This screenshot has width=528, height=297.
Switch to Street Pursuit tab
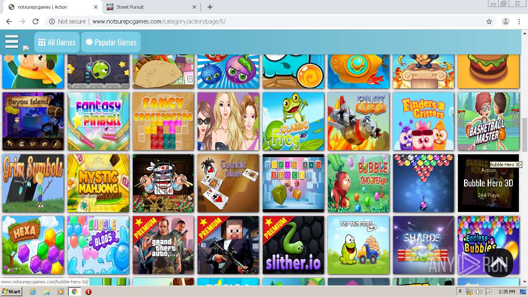151,7
